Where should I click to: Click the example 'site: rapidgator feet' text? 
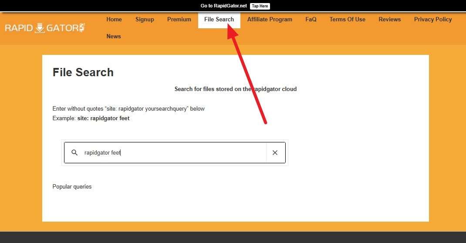[103, 118]
